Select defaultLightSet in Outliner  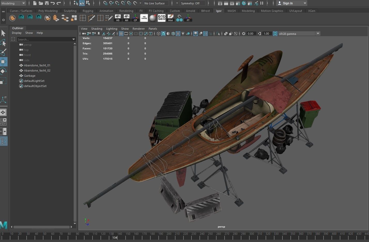click(x=34, y=81)
